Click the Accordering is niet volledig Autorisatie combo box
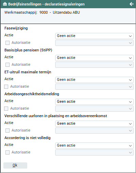Screen dimensions: 136x173 (x=94, y=152)
